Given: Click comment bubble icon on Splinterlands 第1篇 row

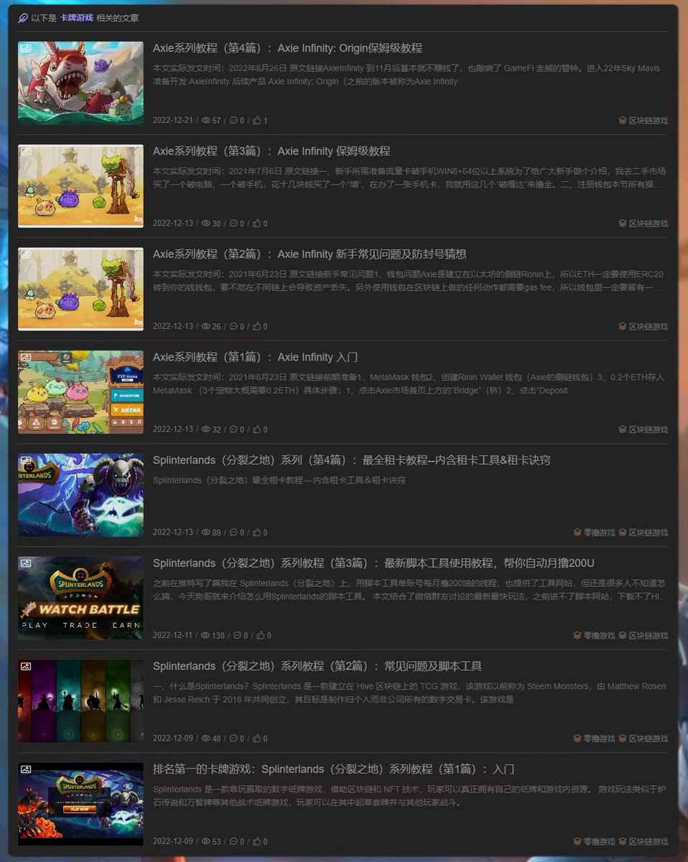Looking at the screenshot, I should click(233, 841).
